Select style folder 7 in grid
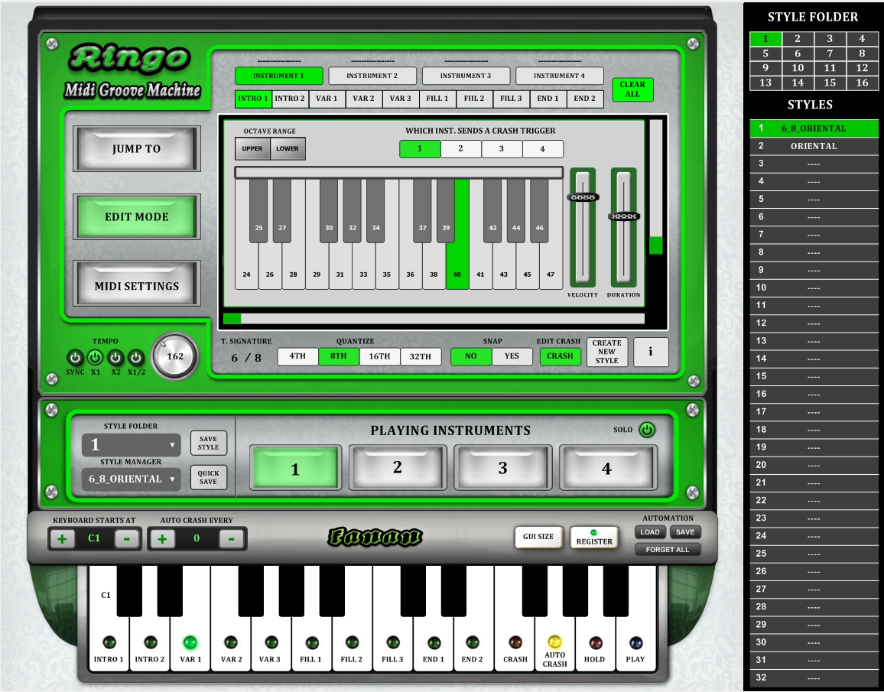Screen dimensions: 884x692 [x=830, y=54]
